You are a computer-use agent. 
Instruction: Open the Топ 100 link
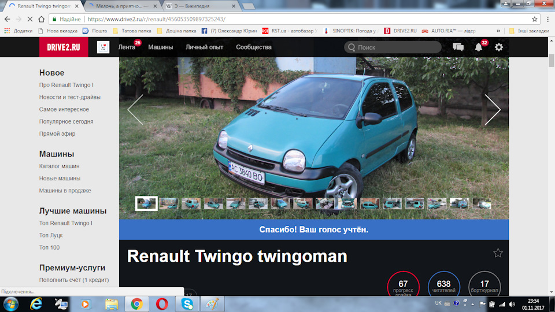[x=49, y=247]
